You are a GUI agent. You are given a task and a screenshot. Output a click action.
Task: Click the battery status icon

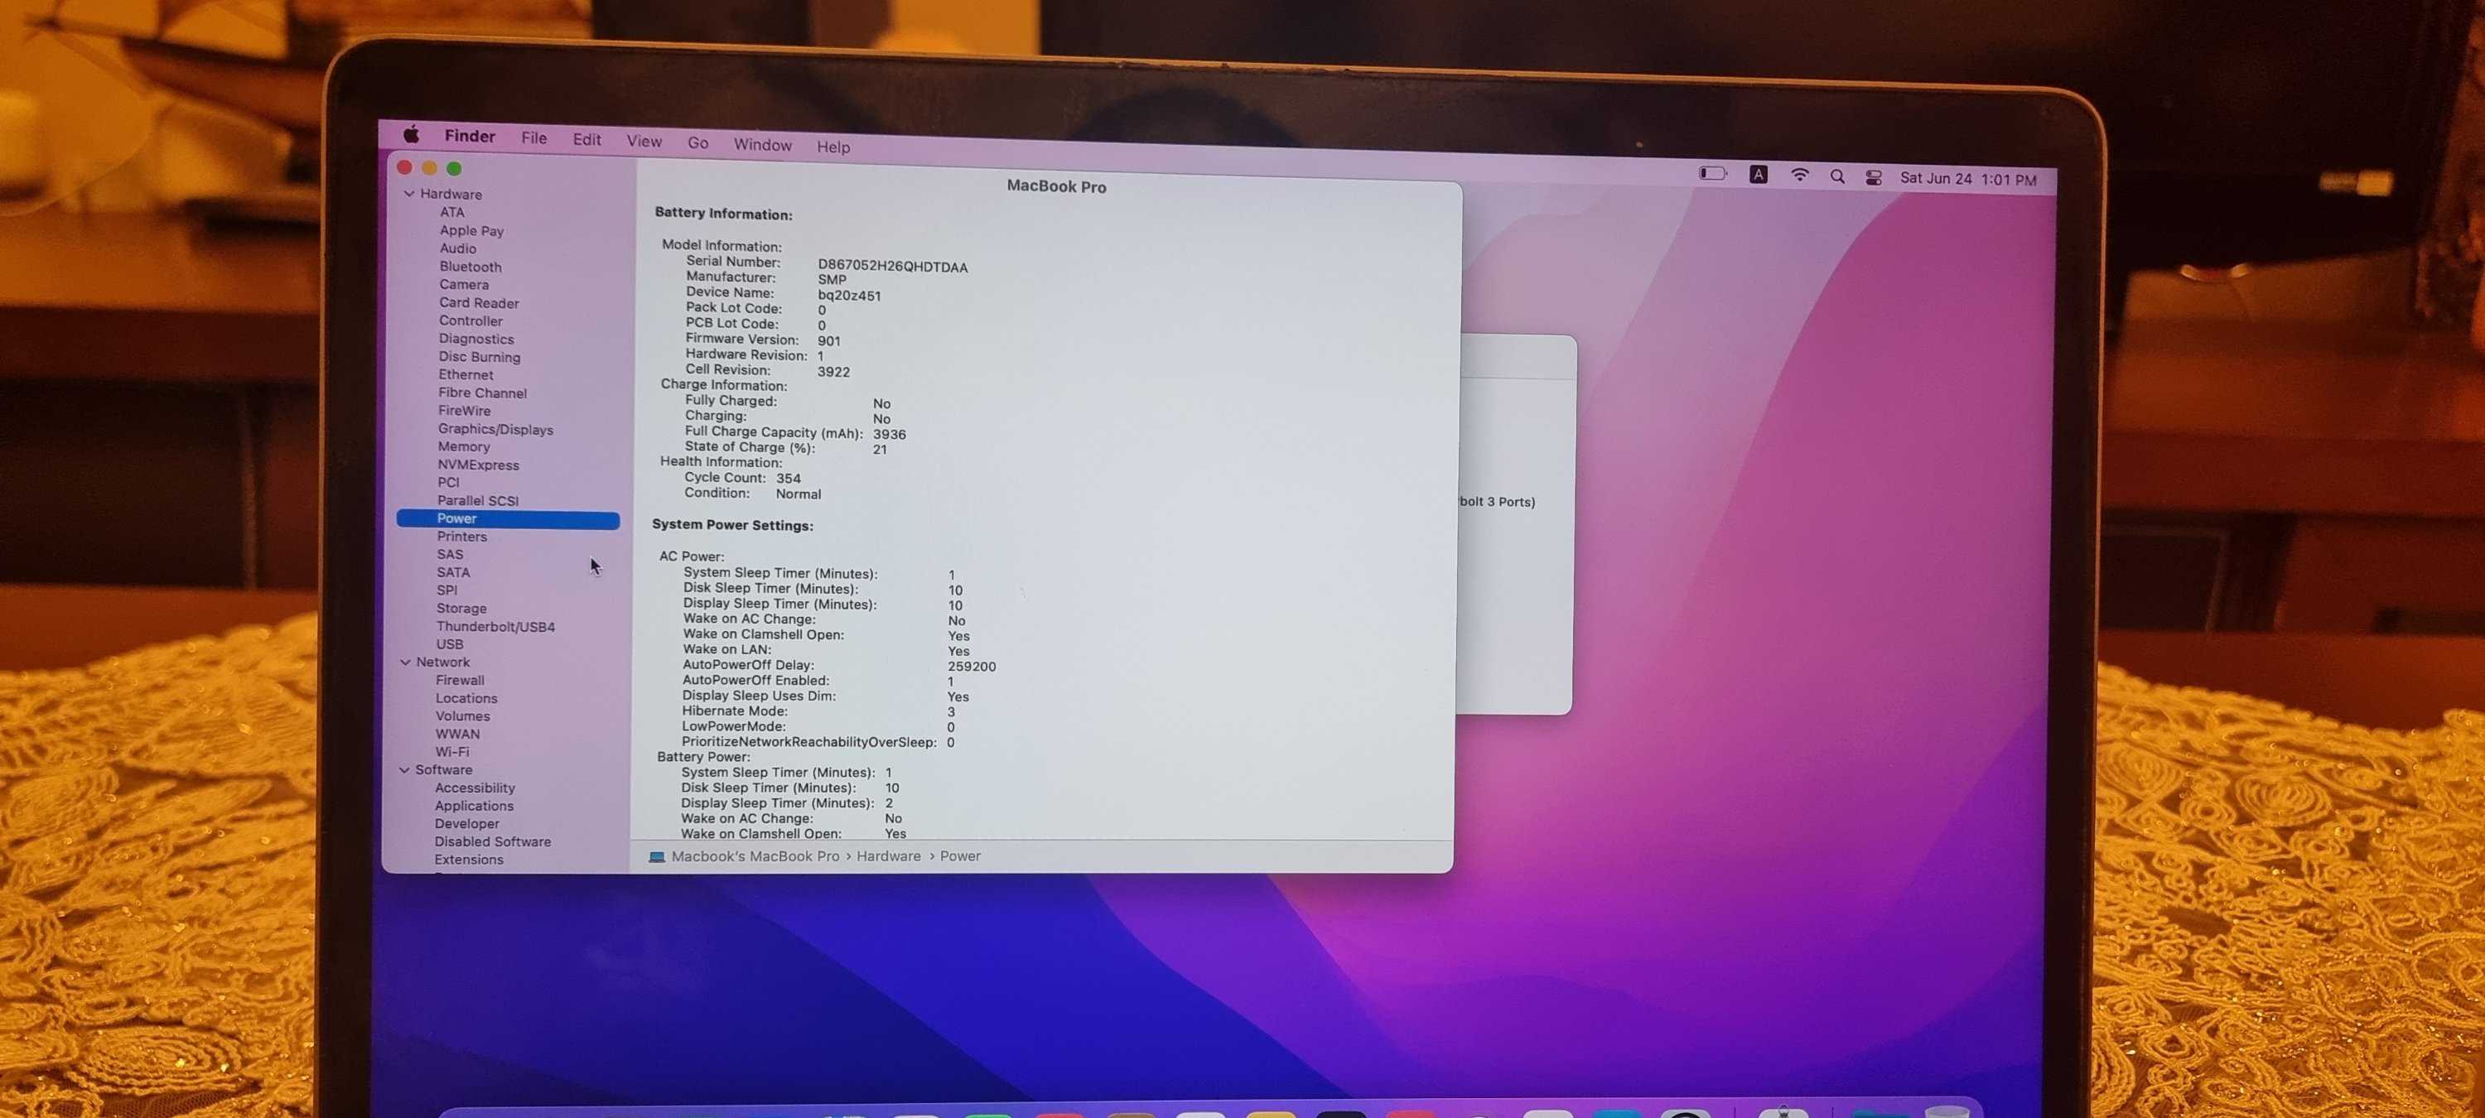[1711, 174]
